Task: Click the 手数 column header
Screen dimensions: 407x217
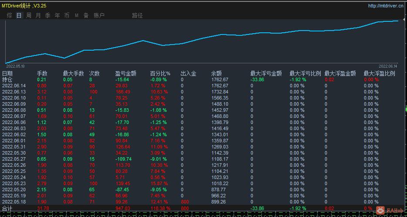Action: point(42,74)
